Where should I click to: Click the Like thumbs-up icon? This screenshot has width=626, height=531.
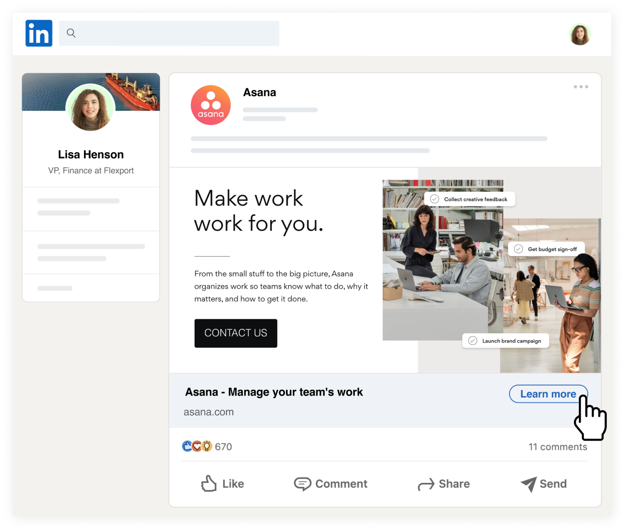[x=209, y=483]
